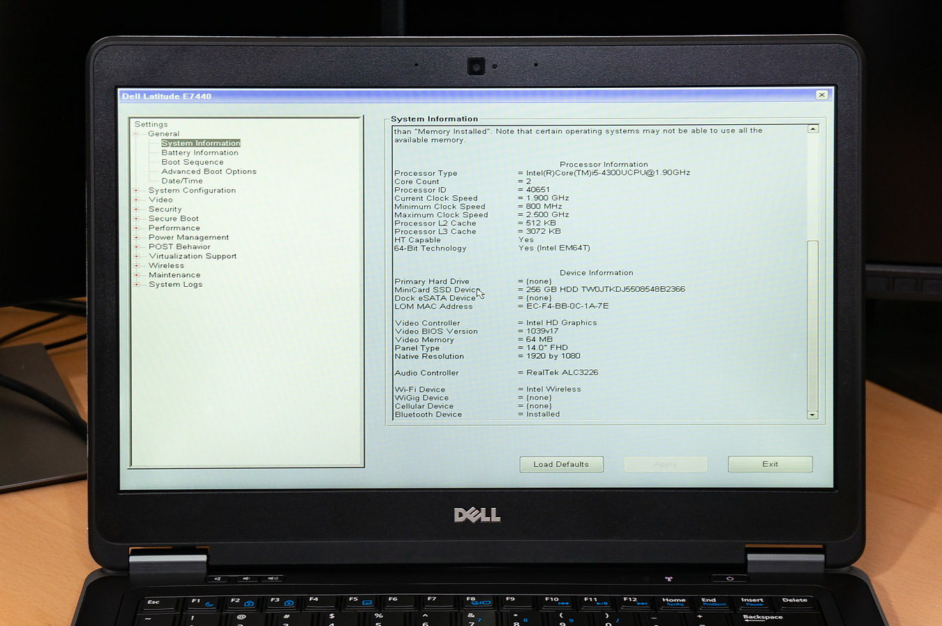Viewport: 942px width, 626px height.
Task: Click the Maximum Clock Speed row label
Action: click(441, 215)
